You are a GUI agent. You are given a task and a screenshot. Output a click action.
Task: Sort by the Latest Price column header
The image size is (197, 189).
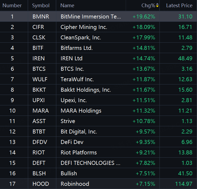(179, 5)
